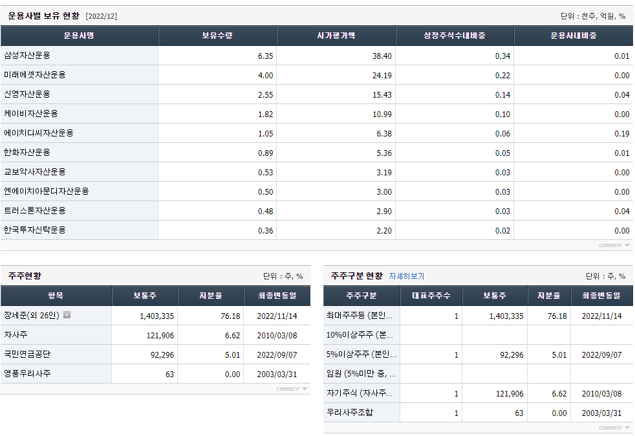Select the 삼성자산운용 row name
The width and height of the screenshot is (635, 436).
pyautogui.click(x=27, y=56)
